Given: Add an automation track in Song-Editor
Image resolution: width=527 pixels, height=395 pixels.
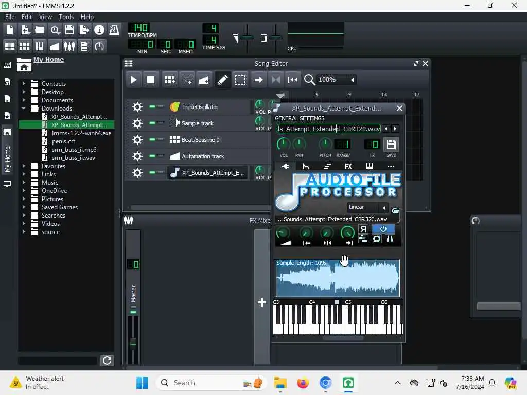Looking at the screenshot, I should [204, 80].
